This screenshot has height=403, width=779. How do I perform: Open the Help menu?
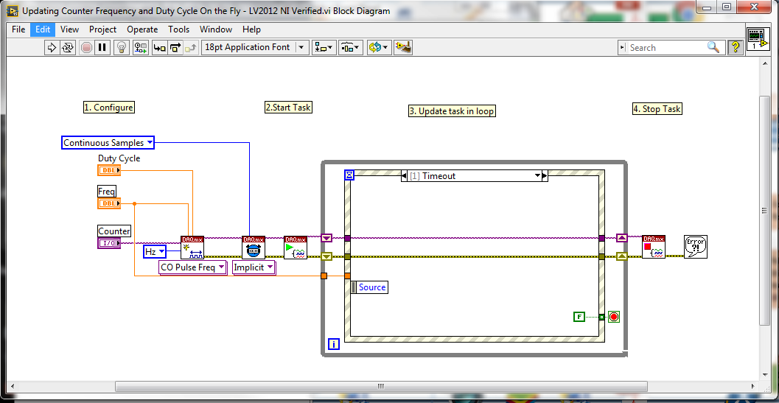click(x=252, y=29)
